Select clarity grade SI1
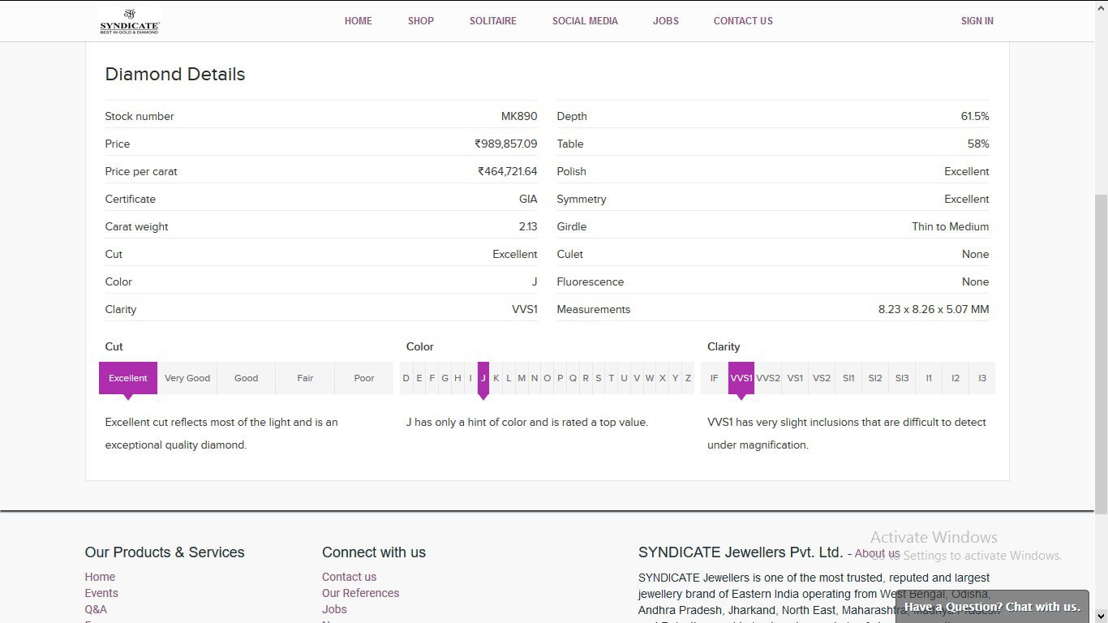The height and width of the screenshot is (623, 1108). pyautogui.click(x=848, y=378)
